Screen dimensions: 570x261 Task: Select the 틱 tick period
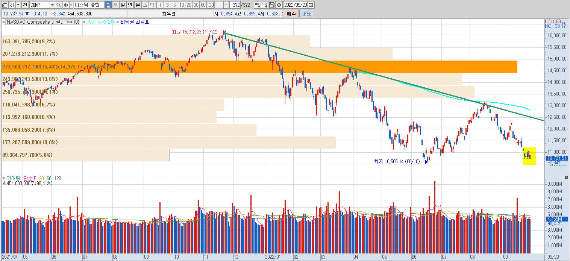152,5
